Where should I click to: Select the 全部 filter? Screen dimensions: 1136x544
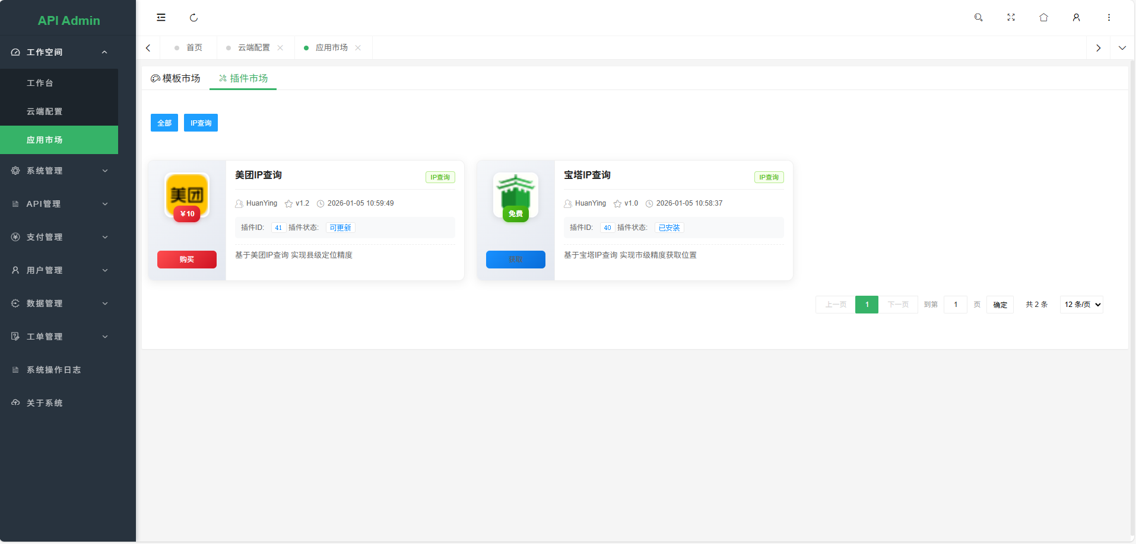pos(164,123)
